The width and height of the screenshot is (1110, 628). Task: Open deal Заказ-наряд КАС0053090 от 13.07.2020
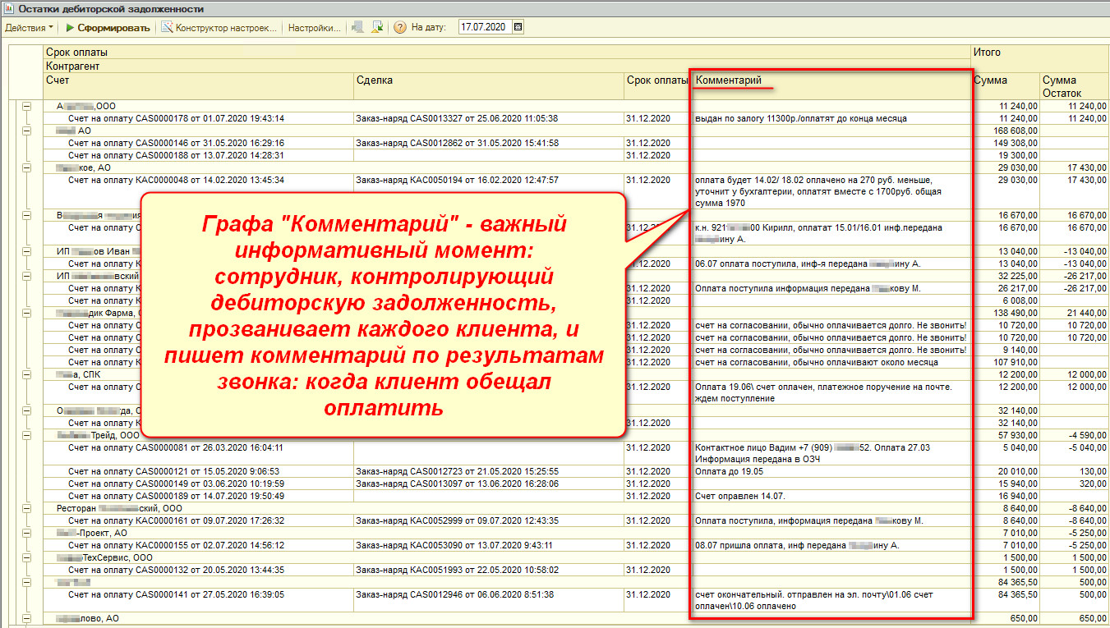coord(454,545)
